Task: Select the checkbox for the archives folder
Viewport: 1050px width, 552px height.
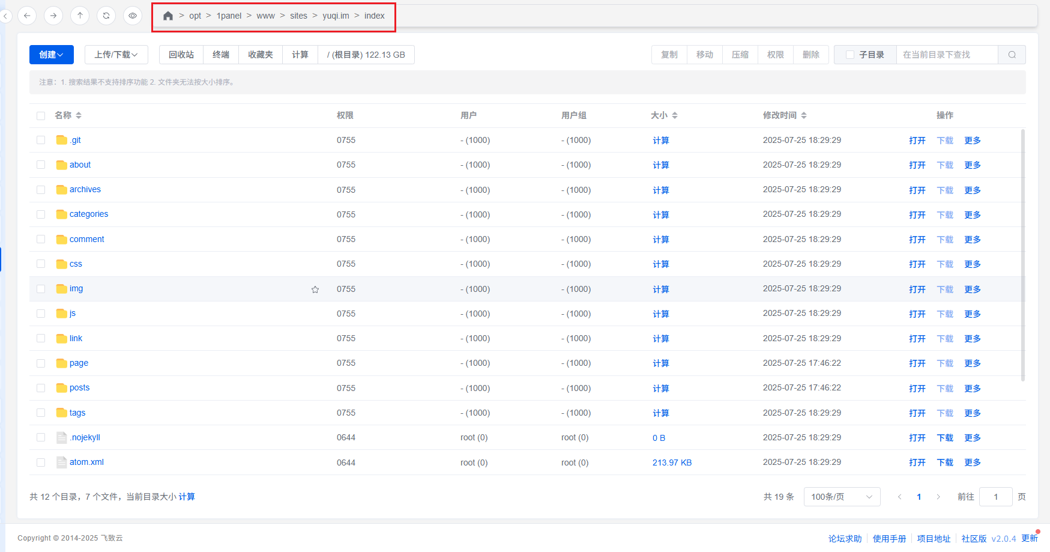Action: click(x=41, y=190)
